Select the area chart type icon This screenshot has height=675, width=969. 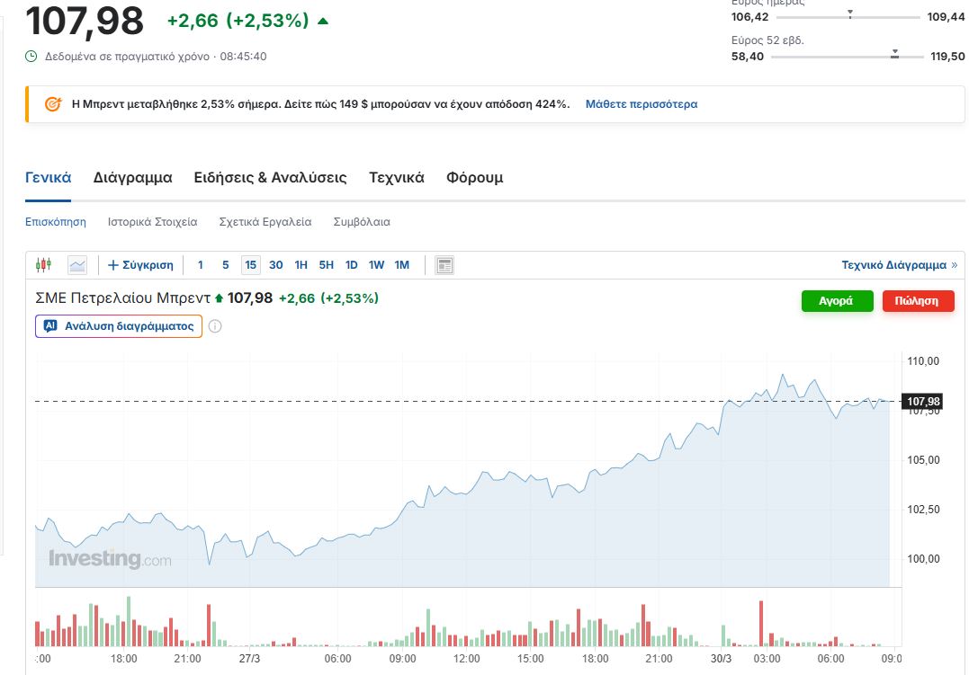coord(77,265)
